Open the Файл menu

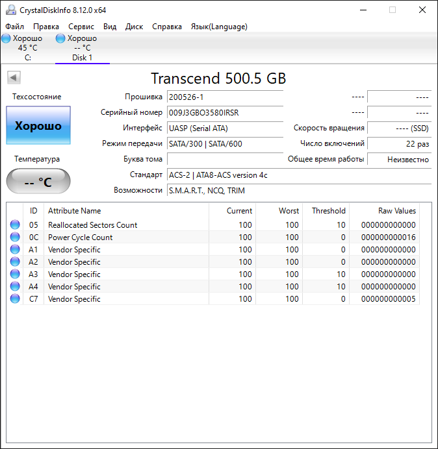[15, 27]
